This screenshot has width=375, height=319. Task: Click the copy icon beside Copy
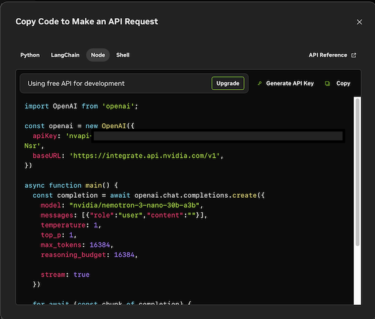point(327,83)
